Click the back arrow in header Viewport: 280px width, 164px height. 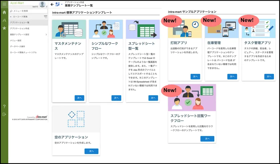pos(52,4)
